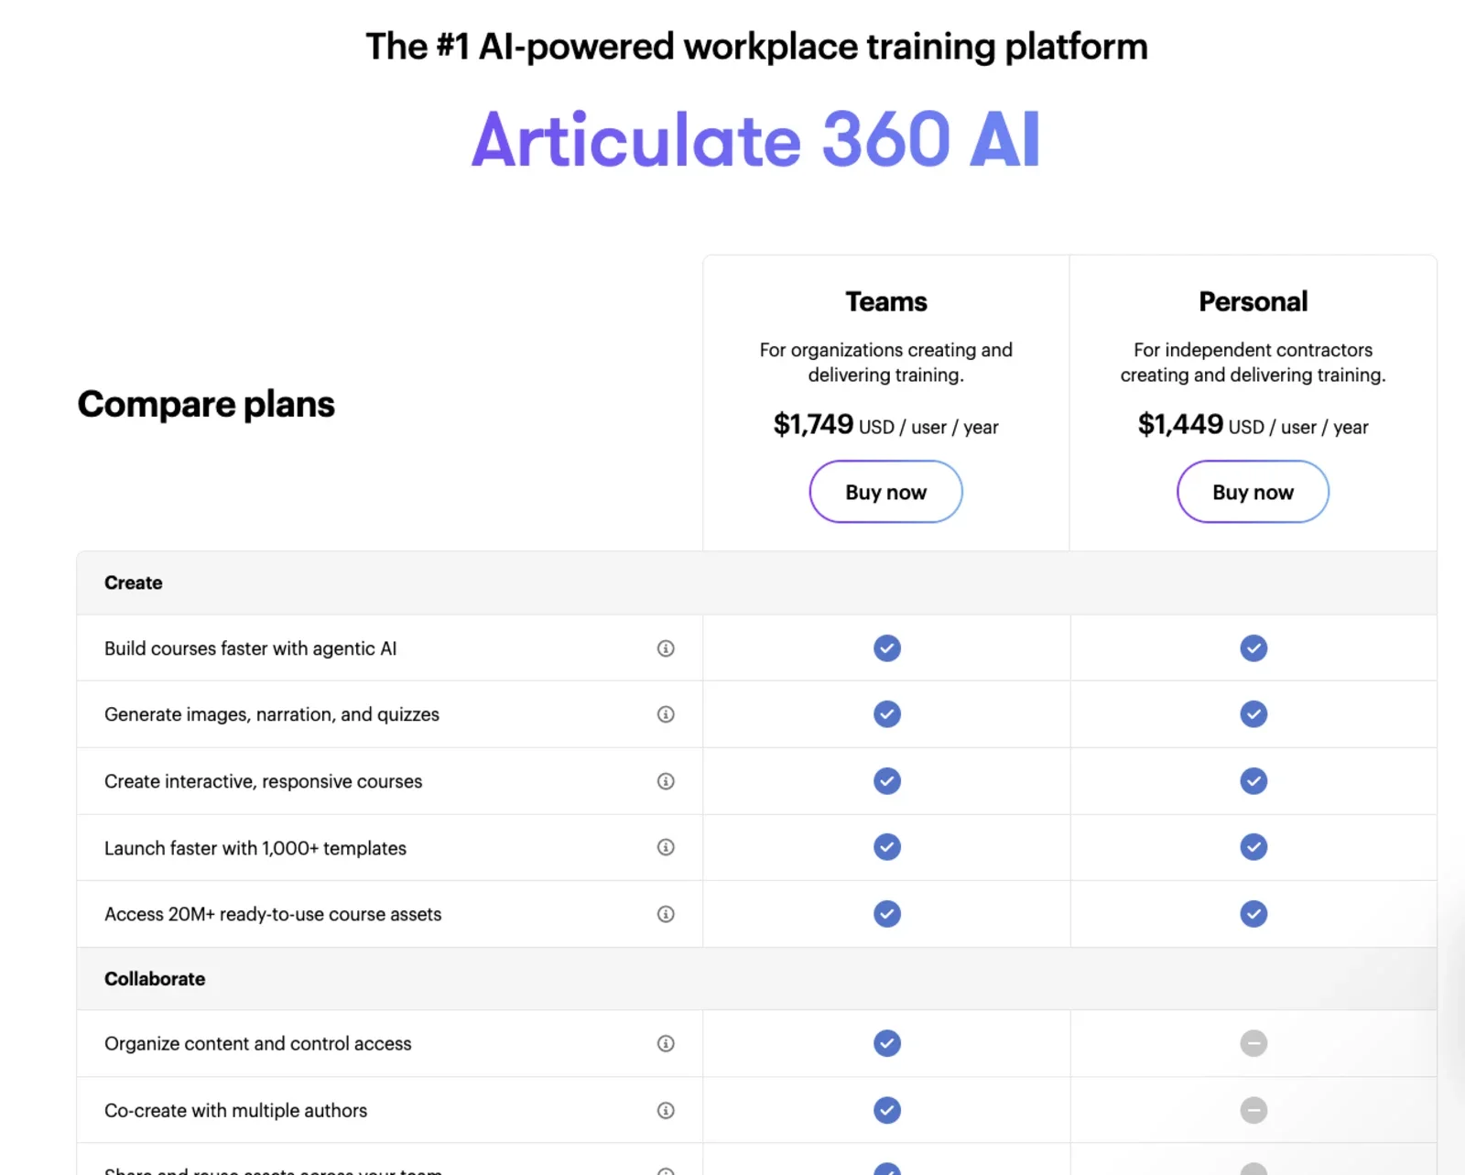Click Teams checkmark for Organize content row
This screenshot has width=1465, height=1175.
click(x=886, y=1043)
